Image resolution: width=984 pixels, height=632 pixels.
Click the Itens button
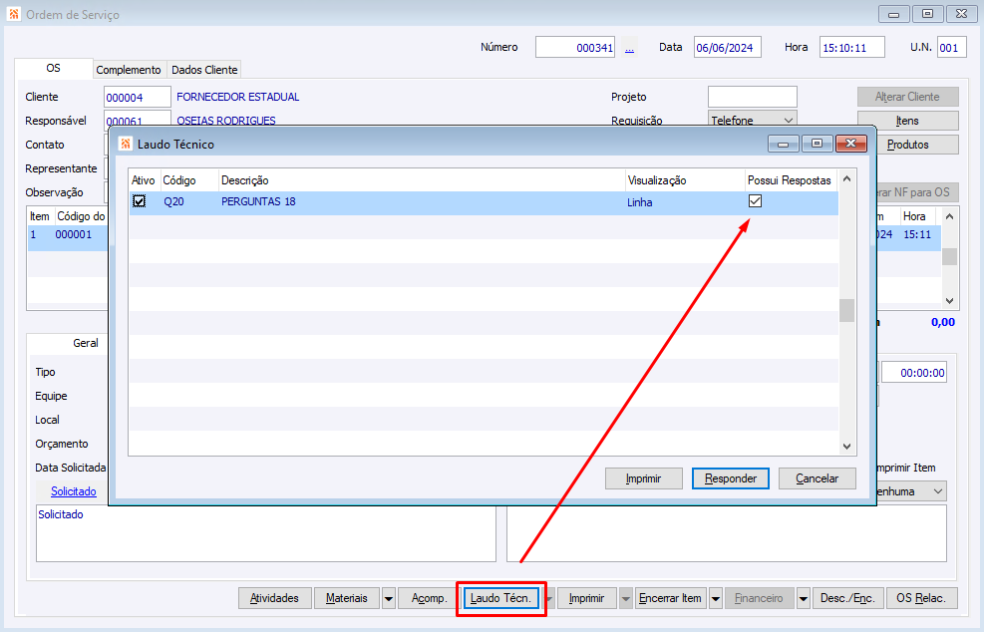click(x=907, y=121)
